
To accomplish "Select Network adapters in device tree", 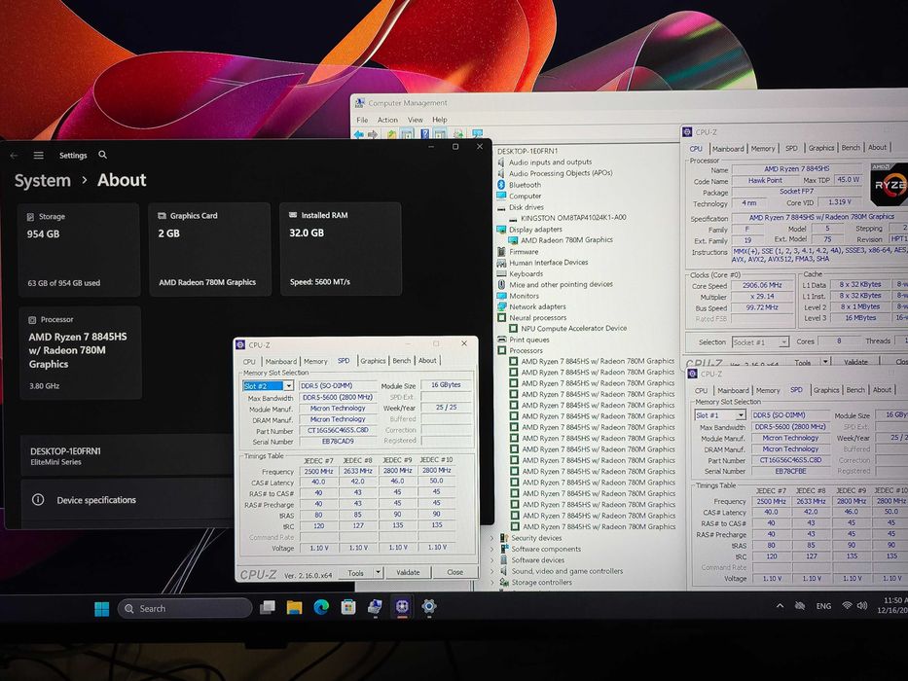I will point(537,306).
